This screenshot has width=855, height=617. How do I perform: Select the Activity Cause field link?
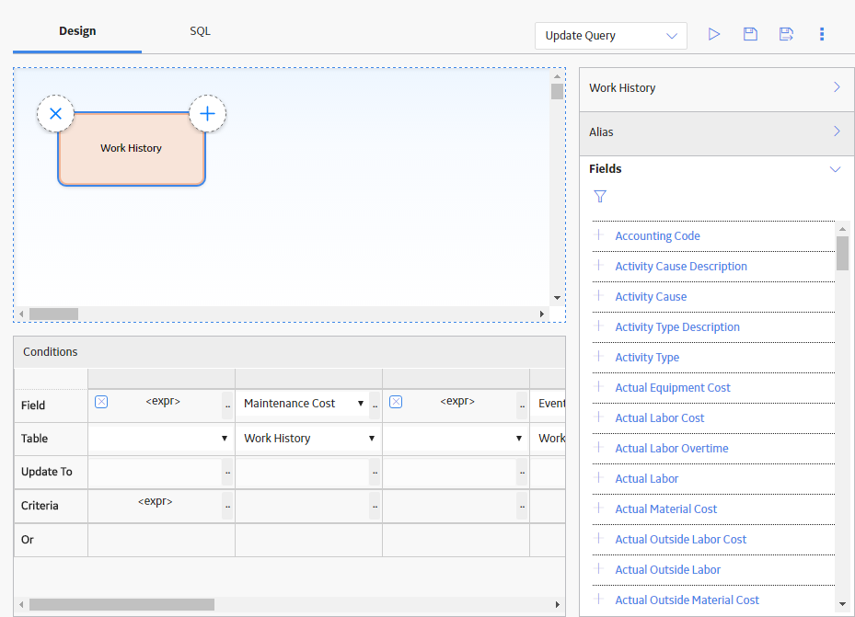click(x=651, y=297)
